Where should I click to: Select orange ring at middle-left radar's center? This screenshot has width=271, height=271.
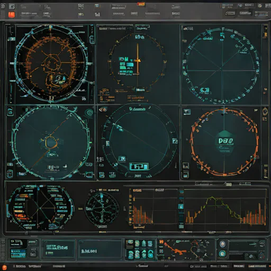(x=51, y=142)
